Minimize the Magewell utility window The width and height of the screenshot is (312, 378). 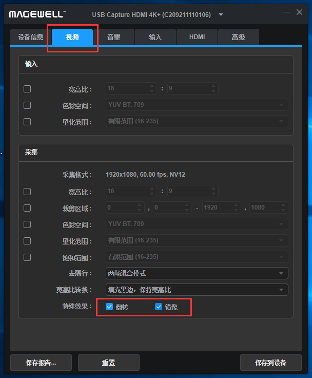tap(287, 12)
